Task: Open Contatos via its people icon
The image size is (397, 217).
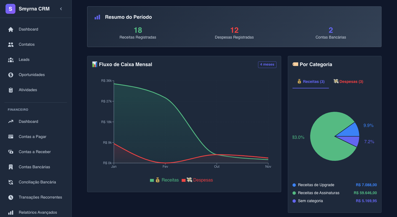Action: [11, 45]
